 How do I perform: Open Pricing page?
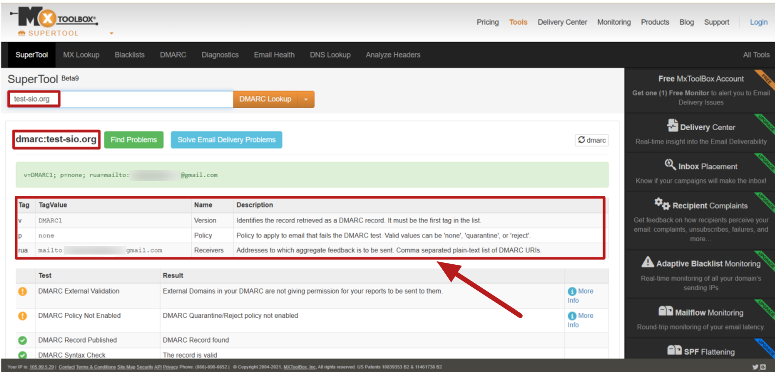tap(487, 22)
